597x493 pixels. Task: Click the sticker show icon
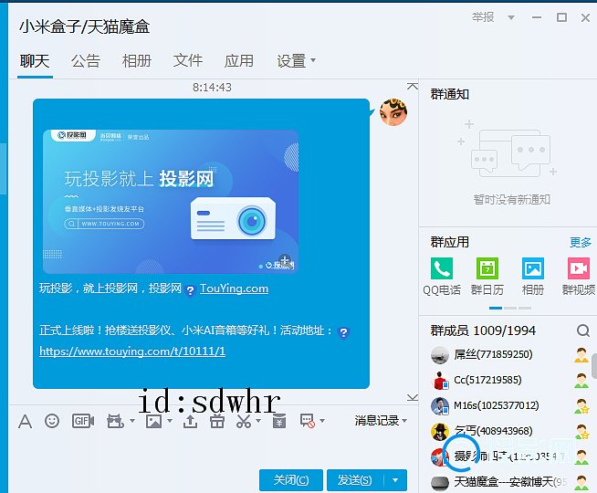pos(115,421)
